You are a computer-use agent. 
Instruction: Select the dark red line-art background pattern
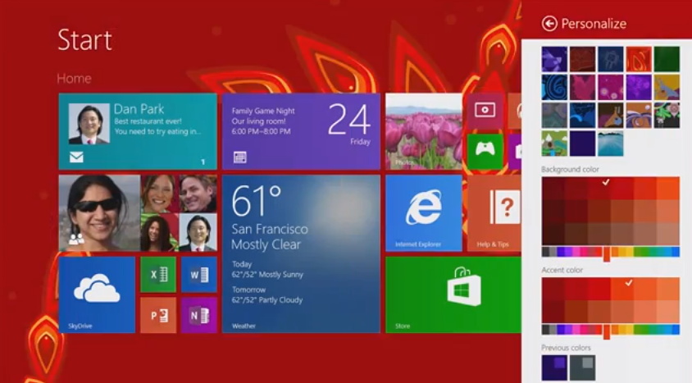point(583,59)
